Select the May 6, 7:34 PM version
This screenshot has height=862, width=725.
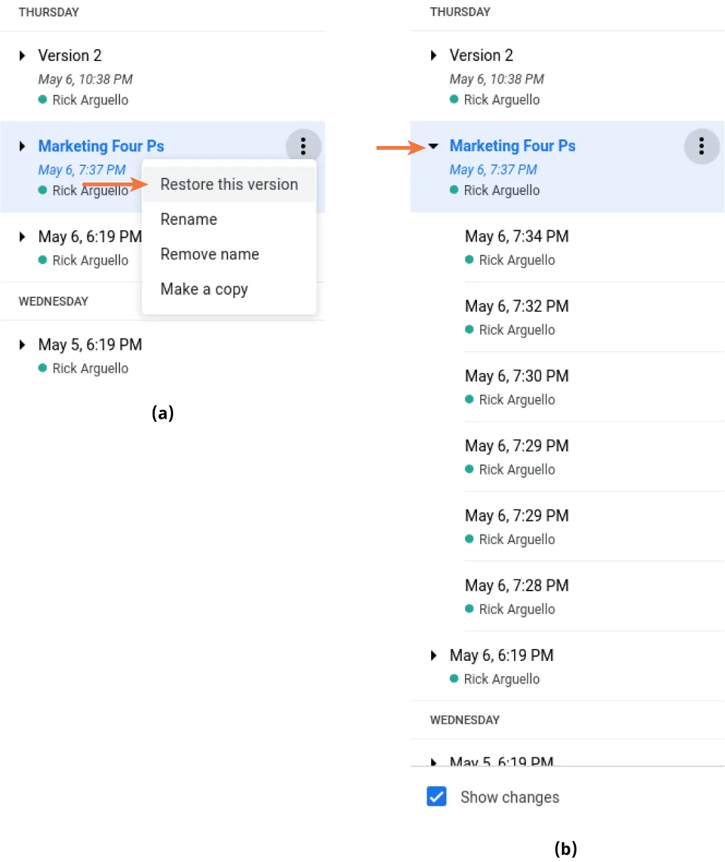pyautogui.click(x=517, y=237)
